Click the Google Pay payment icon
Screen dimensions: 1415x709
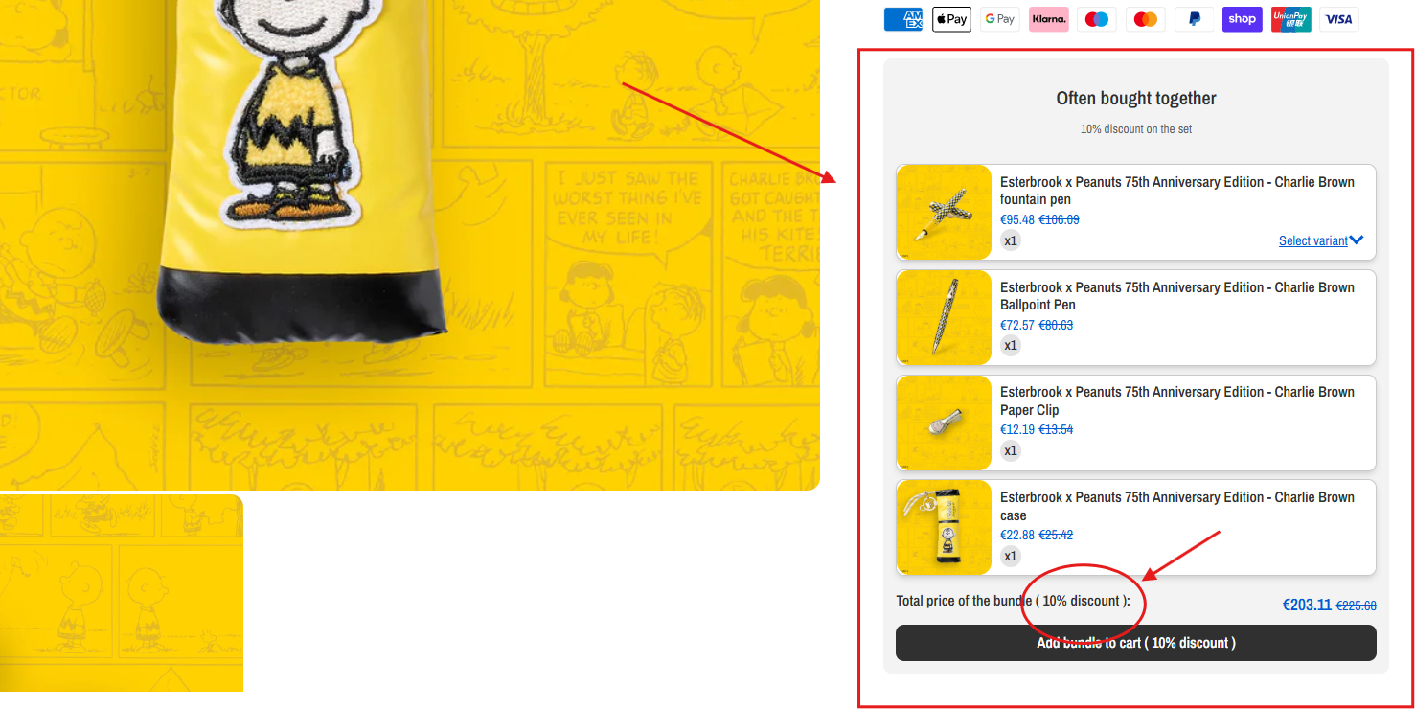999,19
